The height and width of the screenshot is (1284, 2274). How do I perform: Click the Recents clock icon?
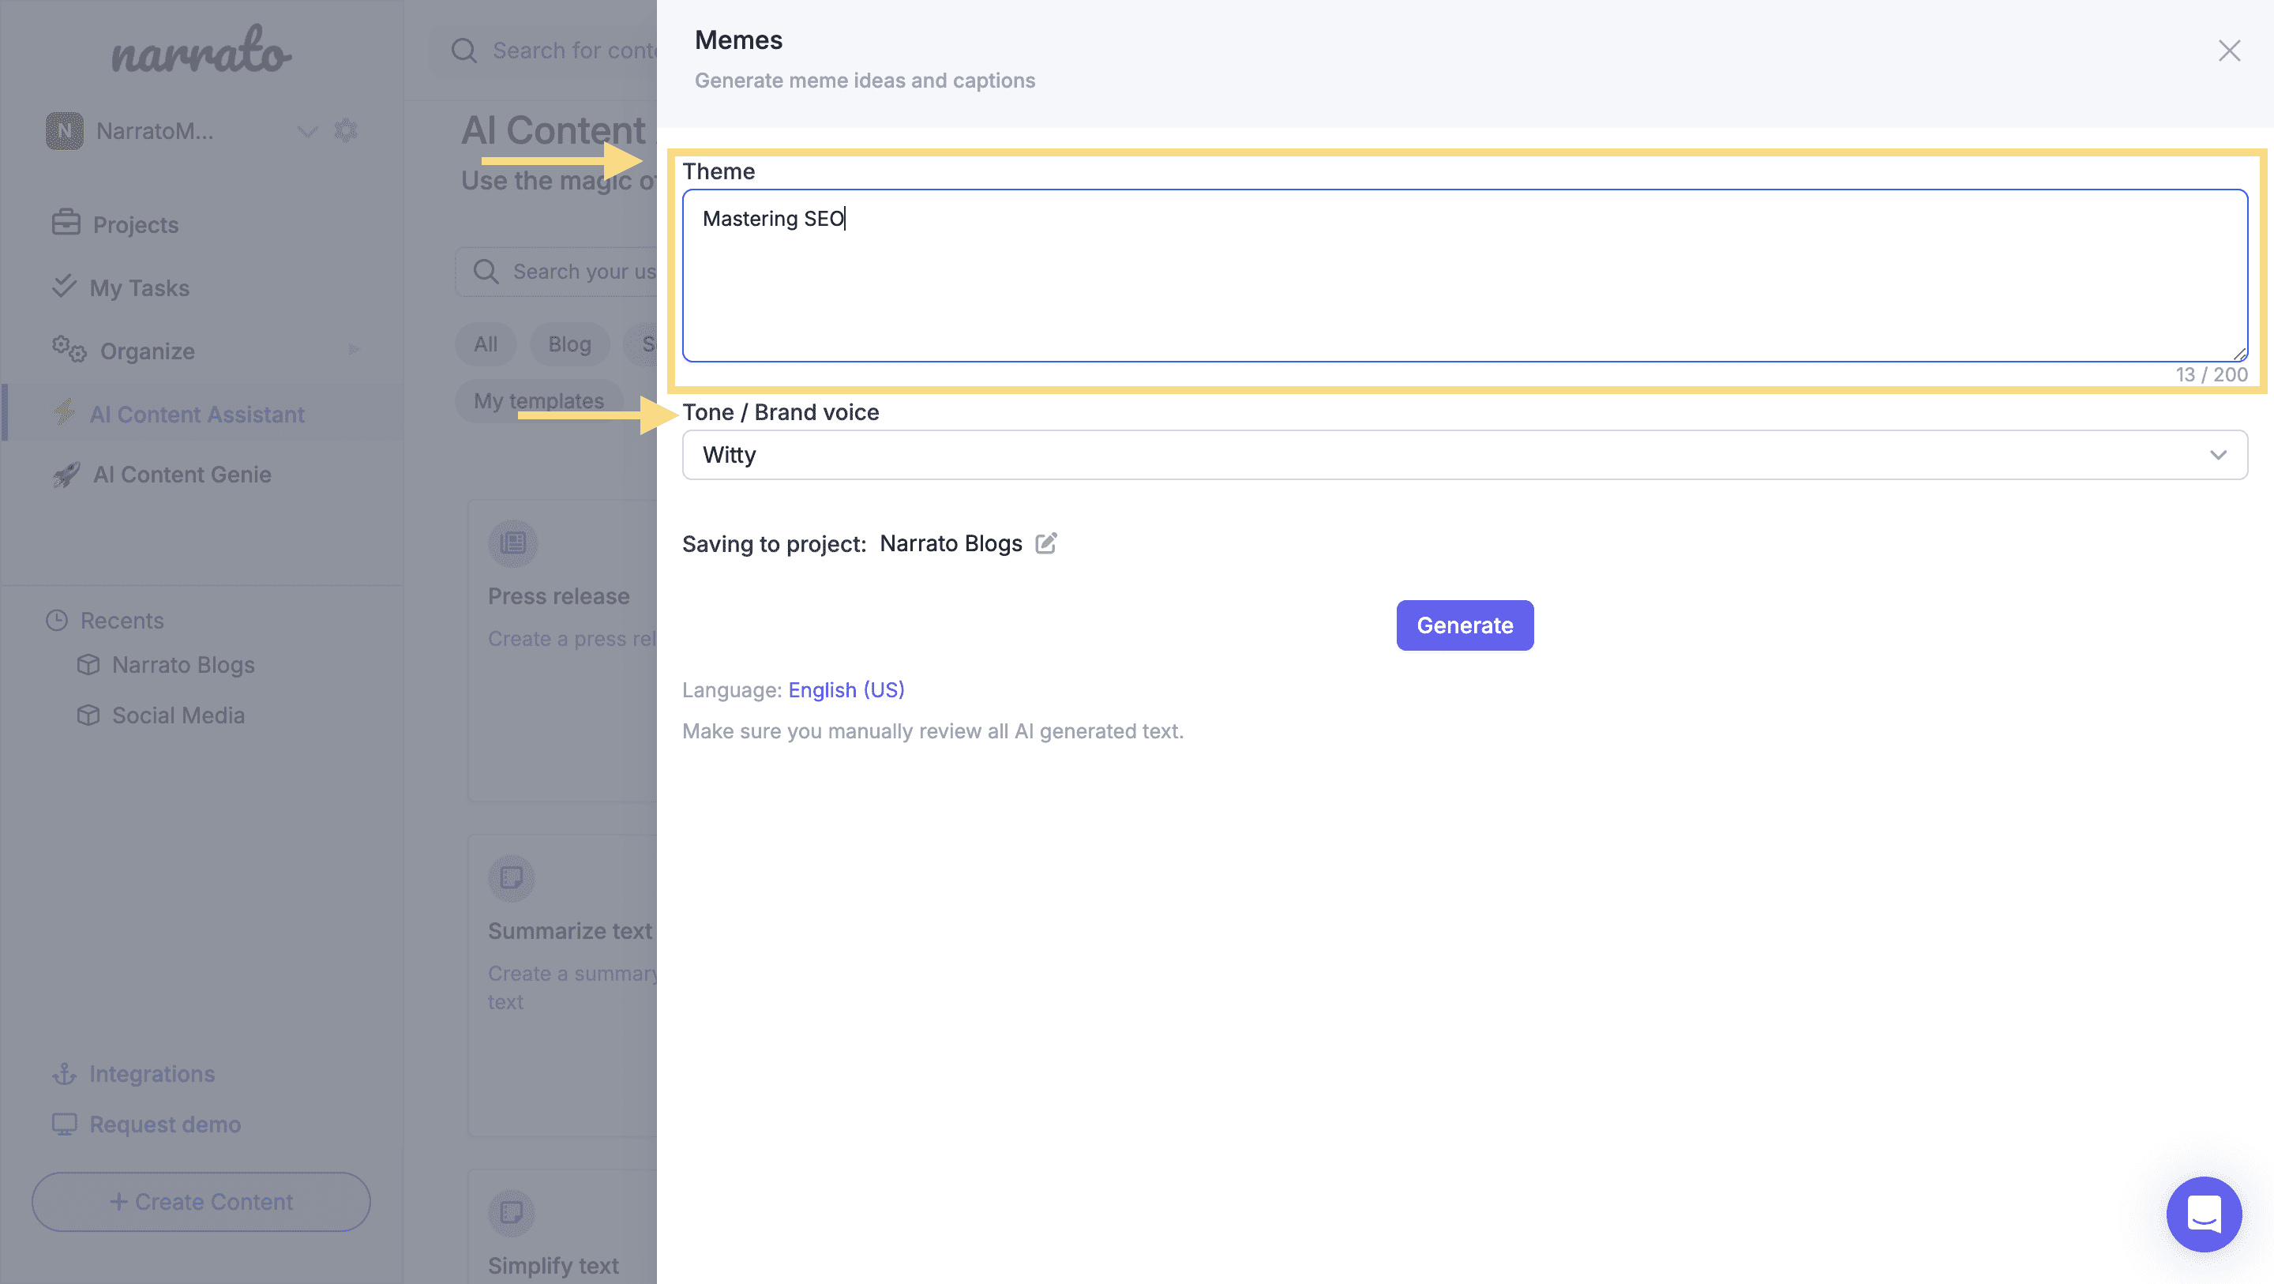coord(57,620)
